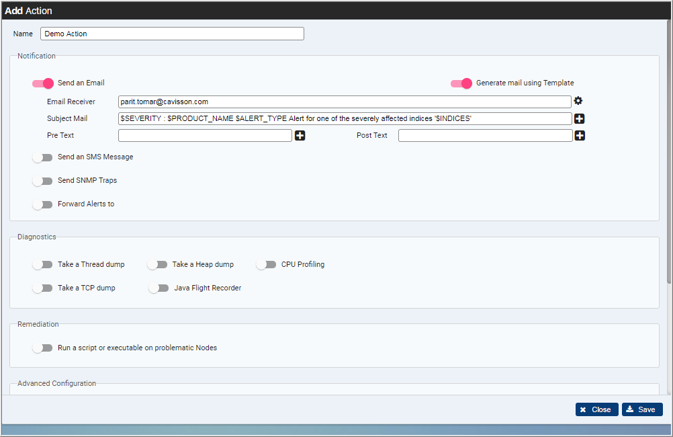Focus the Post Text input field
The width and height of the screenshot is (673, 437).
[x=486, y=135]
